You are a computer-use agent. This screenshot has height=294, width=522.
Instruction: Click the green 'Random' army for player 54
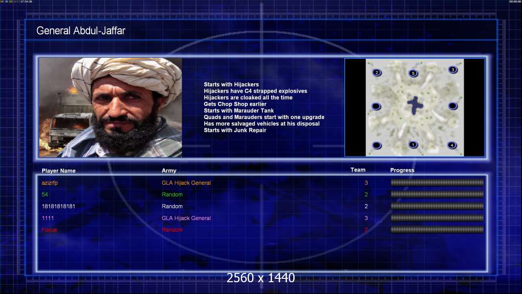(172, 195)
